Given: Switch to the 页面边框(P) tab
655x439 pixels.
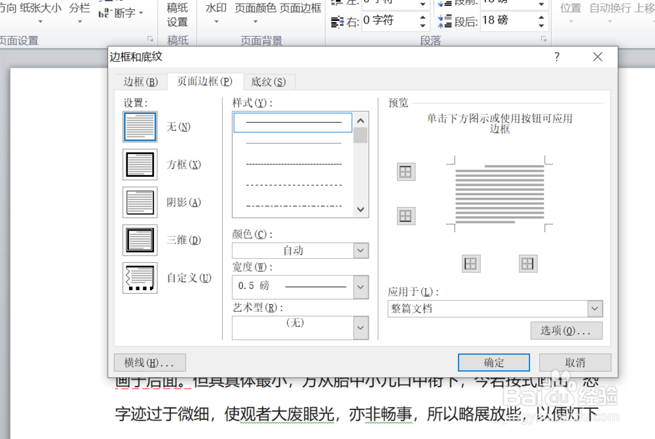Looking at the screenshot, I should click(x=204, y=81).
